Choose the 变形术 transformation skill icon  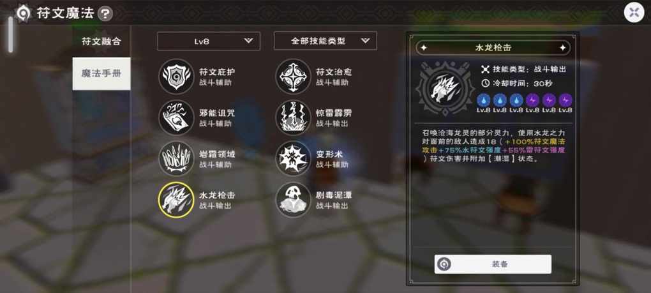293,158
